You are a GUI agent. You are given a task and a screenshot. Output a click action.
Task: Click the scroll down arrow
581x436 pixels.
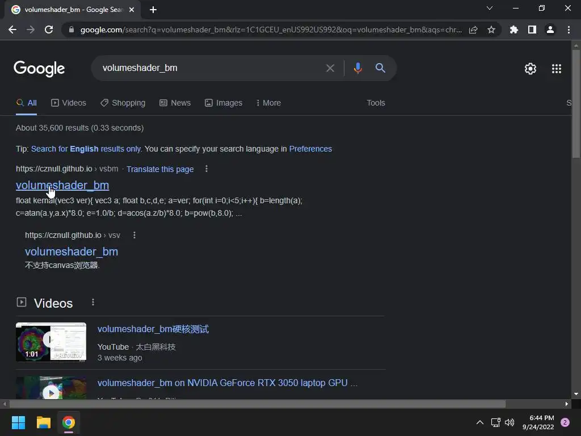(576, 394)
